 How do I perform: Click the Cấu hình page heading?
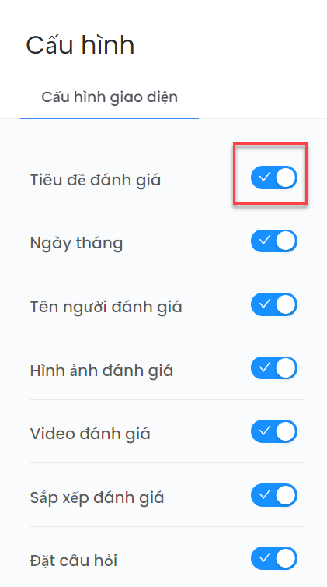pyautogui.click(x=80, y=45)
